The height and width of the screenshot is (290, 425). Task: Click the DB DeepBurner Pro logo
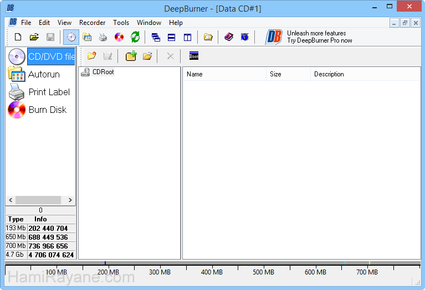coord(274,37)
